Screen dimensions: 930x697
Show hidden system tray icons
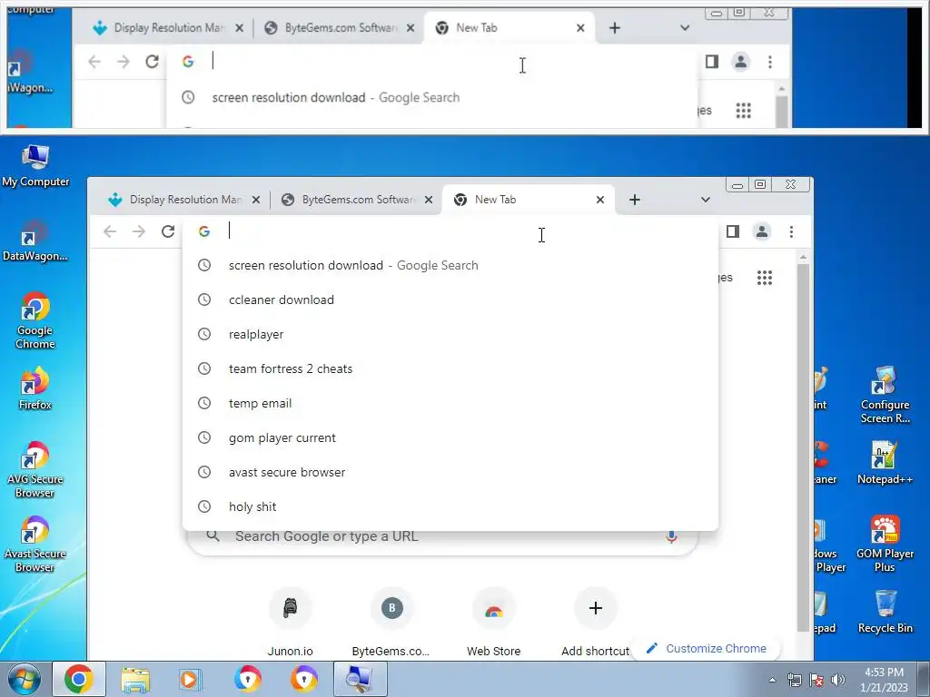point(772,680)
